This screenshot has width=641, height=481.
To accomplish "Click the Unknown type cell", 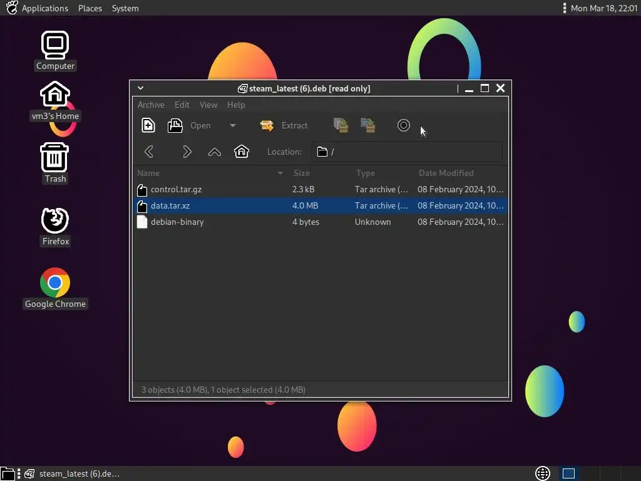I will (373, 222).
